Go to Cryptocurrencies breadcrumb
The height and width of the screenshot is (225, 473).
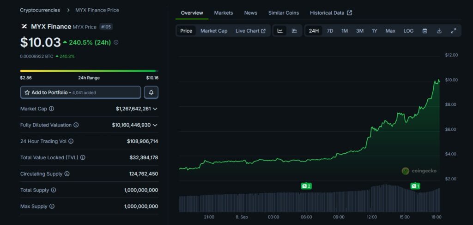pyautogui.click(x=40, y=10)
